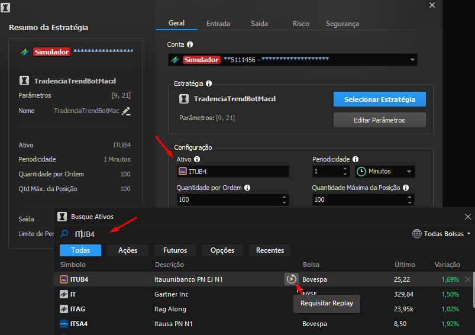Click the ITSA4 logo icon in results
475x335 pixels.
coord(64,324)
